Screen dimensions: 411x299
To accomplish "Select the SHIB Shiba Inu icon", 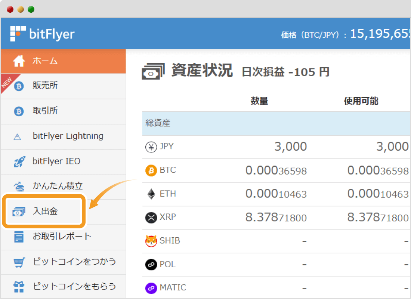I will pos(151,241).
